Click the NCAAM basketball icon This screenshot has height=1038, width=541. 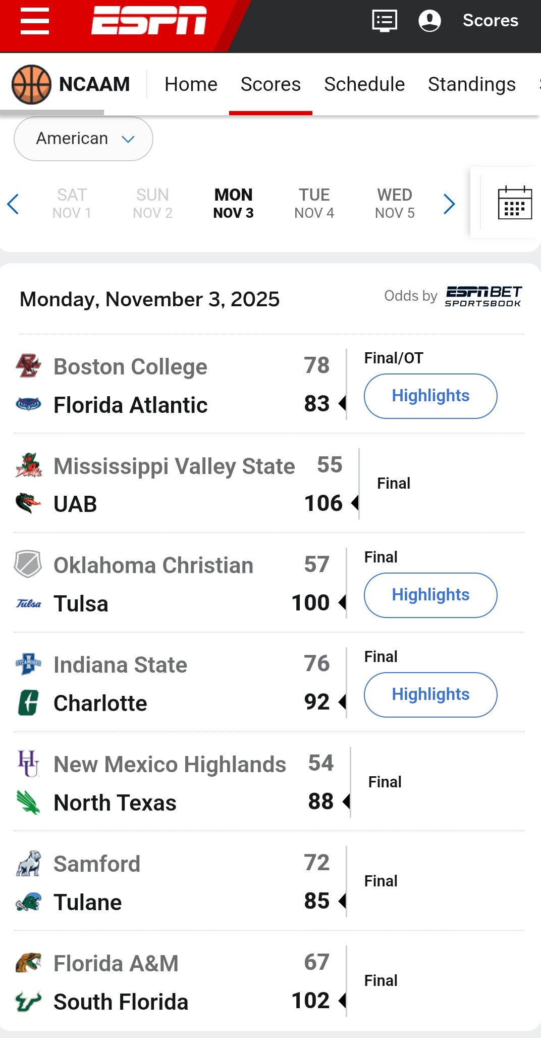(31, 84)
